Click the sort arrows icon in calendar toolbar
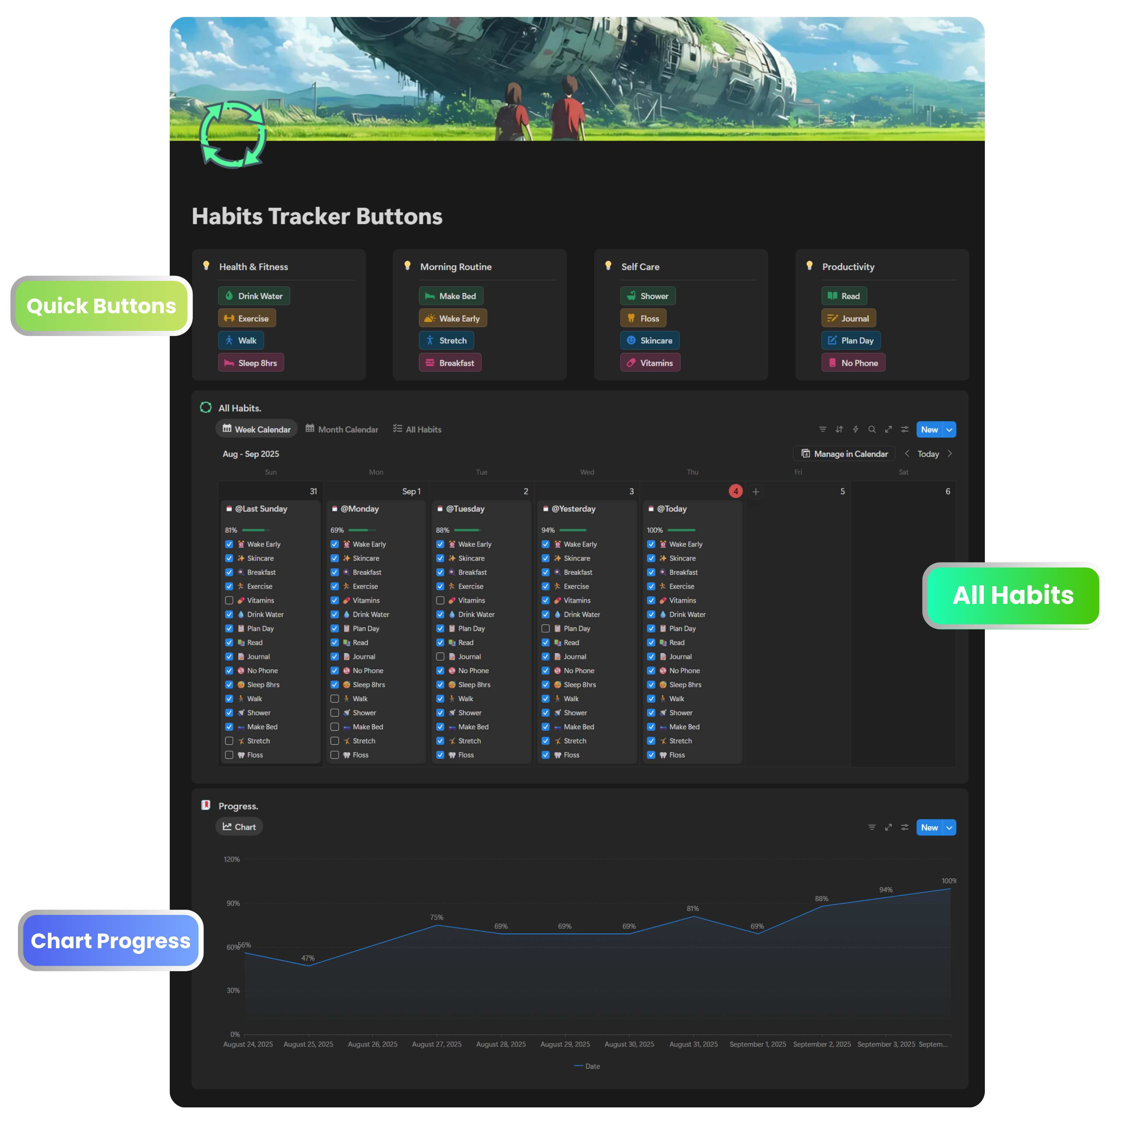This screenshot has width=1126, height=1126. 839,429
